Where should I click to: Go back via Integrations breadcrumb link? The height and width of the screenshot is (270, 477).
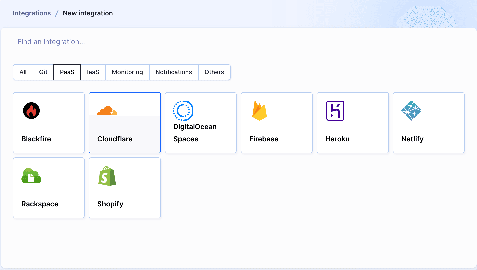32,13
